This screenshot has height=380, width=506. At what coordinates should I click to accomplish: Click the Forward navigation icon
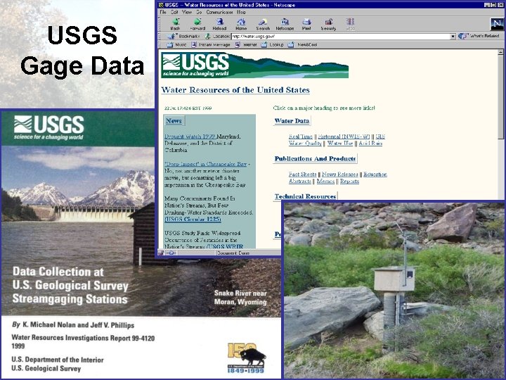[x=197, y=24]
